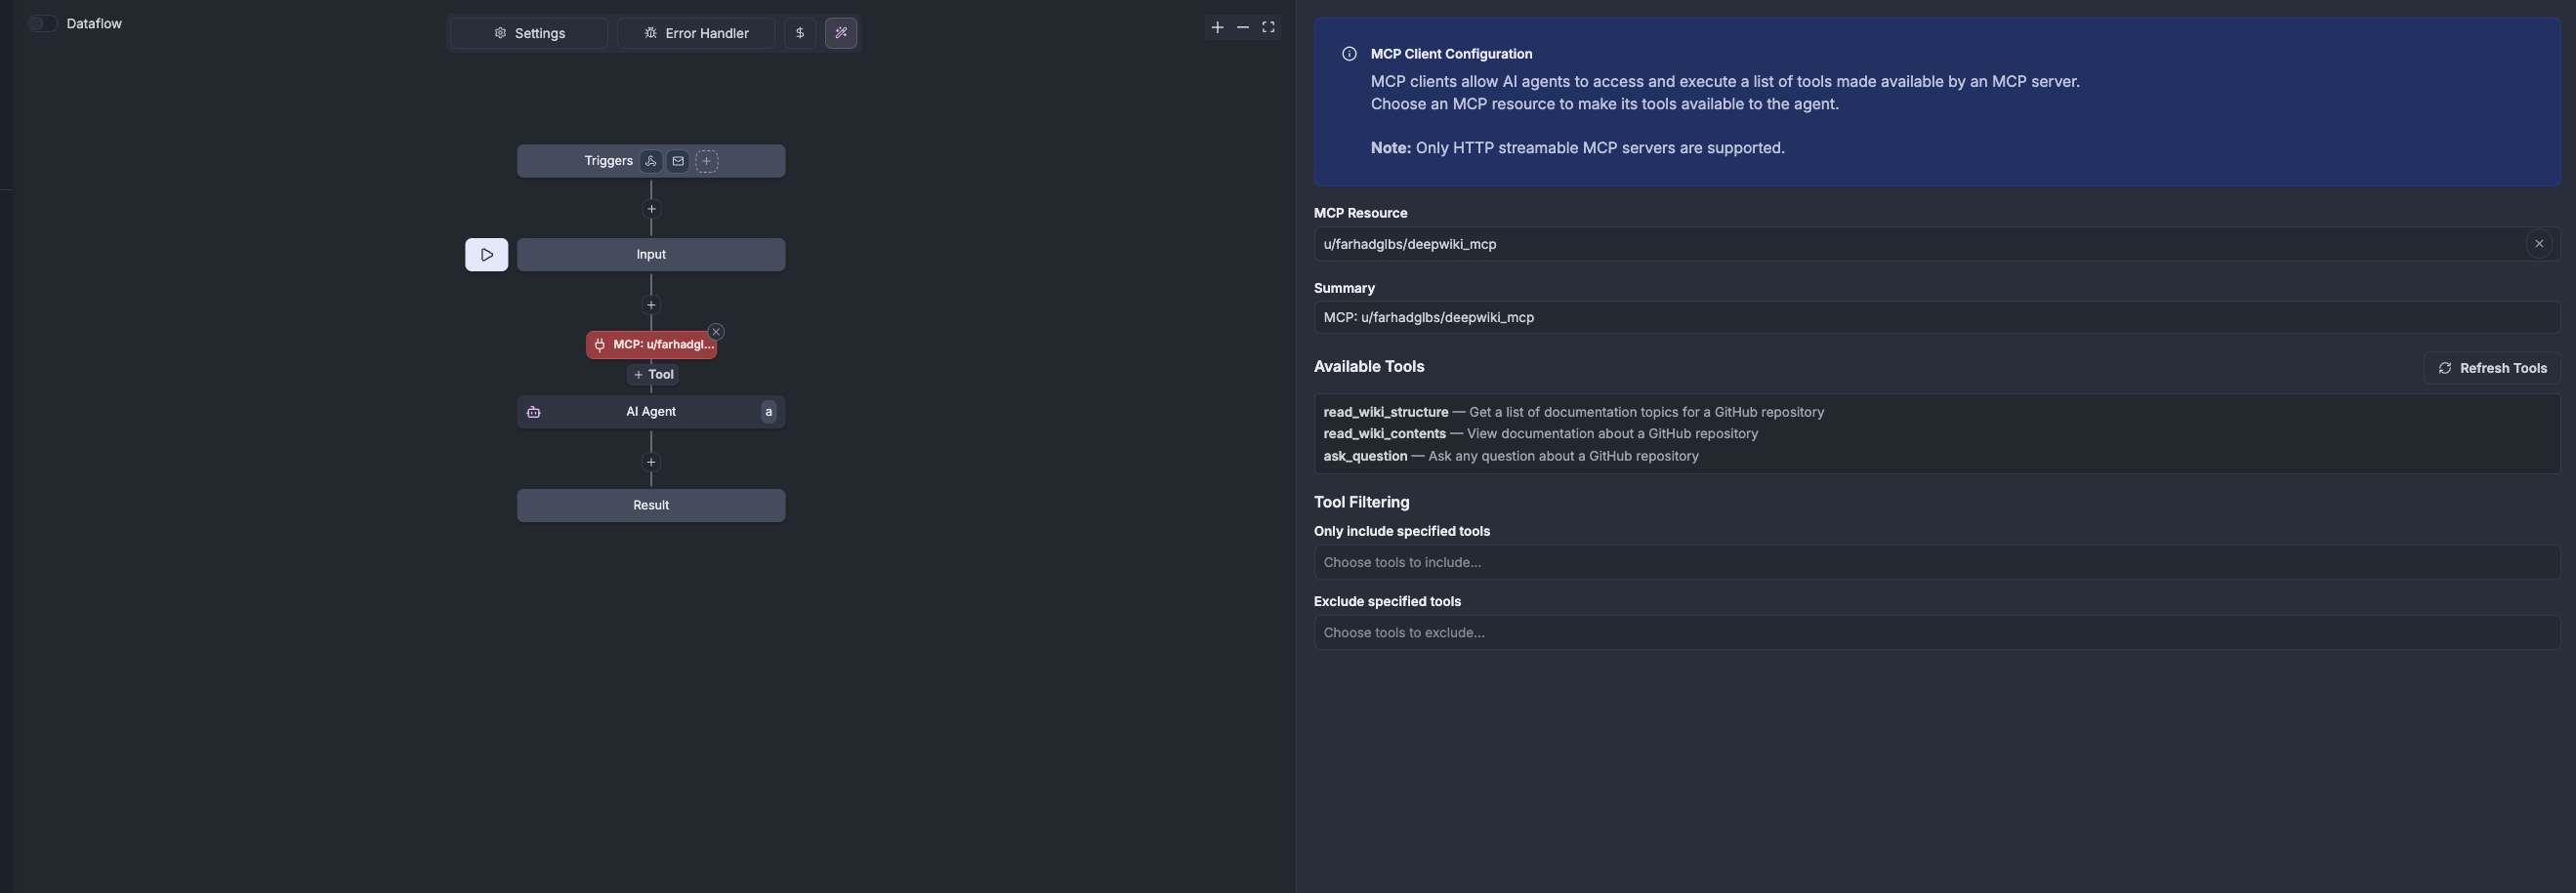Click the dashed plus to add another trigger
The height and width of the screenshot is (893, 2576).
click(x=707, y=161)
